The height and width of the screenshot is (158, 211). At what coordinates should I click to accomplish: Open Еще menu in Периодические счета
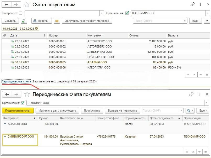203,110
